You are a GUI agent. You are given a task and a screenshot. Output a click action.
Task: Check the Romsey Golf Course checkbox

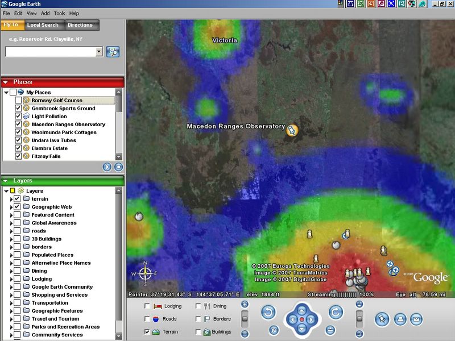[18, 100]
